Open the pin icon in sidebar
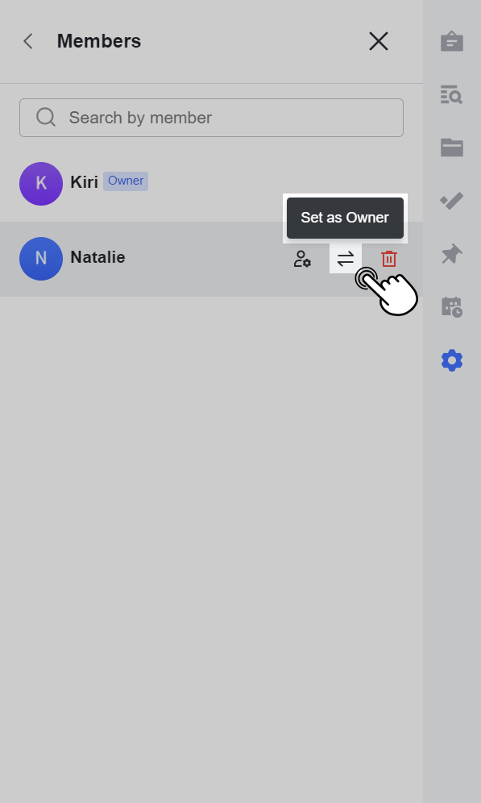 tap(452, 254)
